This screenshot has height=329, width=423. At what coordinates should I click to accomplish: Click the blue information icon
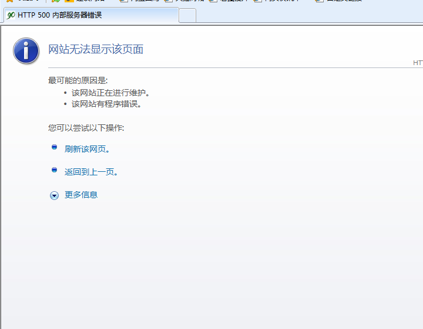click(x=26, y=50)
